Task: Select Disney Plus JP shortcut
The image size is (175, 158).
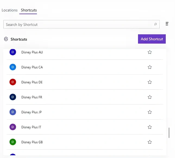Action: pos(85,112)
